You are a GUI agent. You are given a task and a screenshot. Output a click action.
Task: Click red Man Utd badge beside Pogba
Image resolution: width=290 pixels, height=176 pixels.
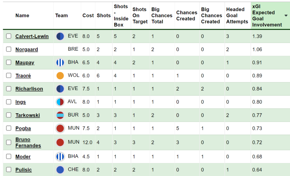coord(60,128)
